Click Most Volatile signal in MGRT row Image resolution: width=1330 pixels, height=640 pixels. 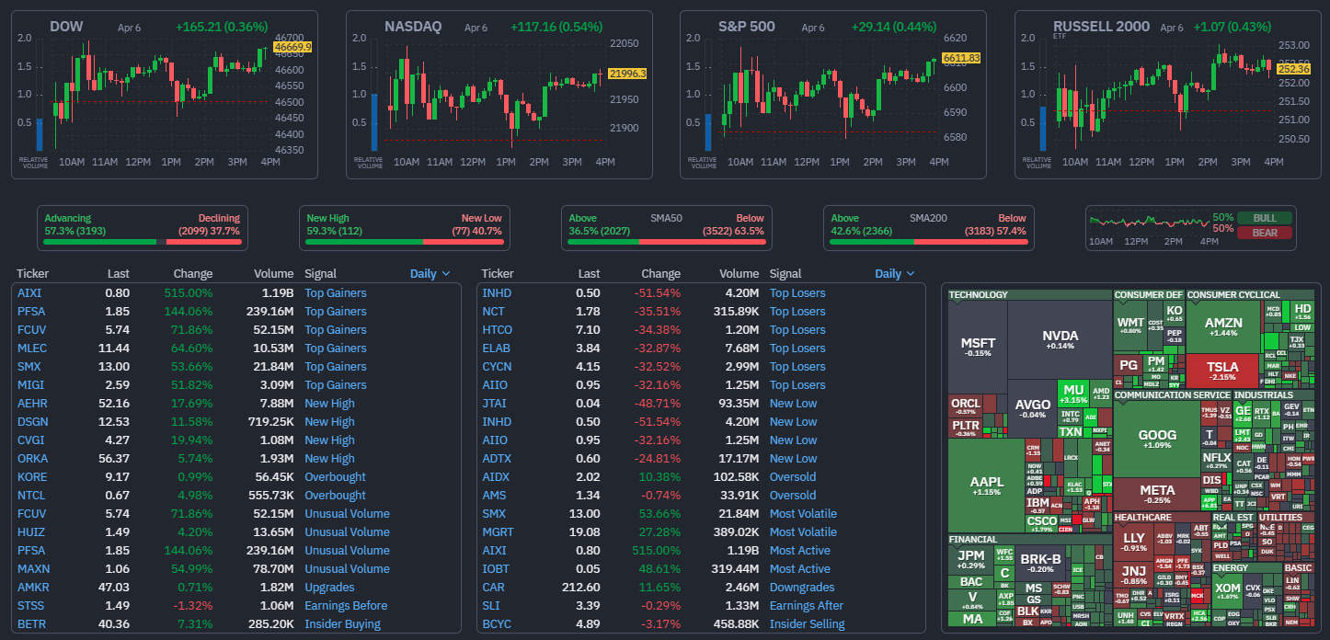803,531
